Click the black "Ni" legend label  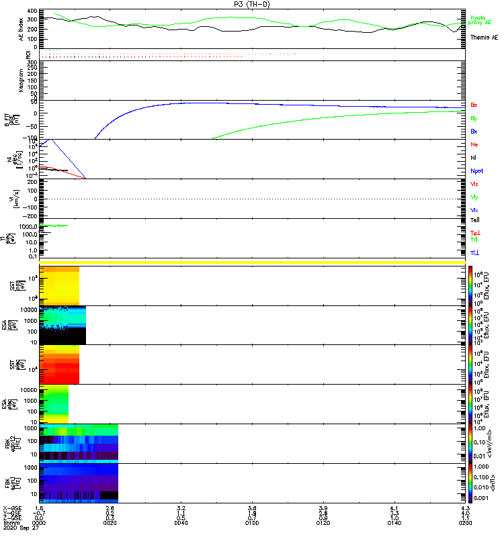pos(473,158)
